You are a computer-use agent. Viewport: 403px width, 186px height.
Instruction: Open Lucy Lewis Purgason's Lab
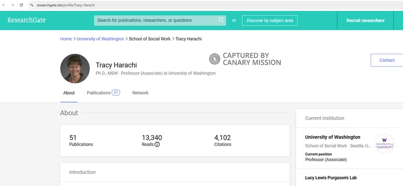click(x=331, y=178)
